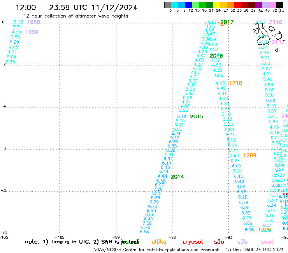The width and height of the screenshot is (288, 253).
Task: Click the wave height value 5.04
Action: pos(11,57)
